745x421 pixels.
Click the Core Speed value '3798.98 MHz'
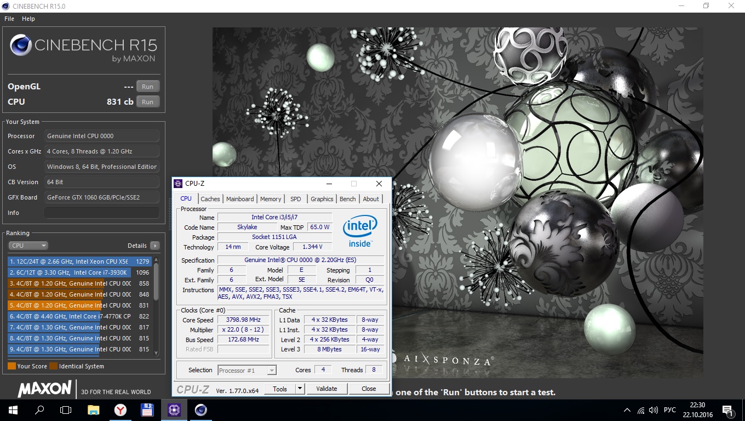(x=244, y=320)
